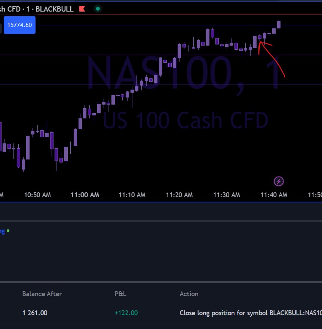
Task: Click the 11:40 AM time axis label
Action: pyautogui.click(x=274, y=195)
